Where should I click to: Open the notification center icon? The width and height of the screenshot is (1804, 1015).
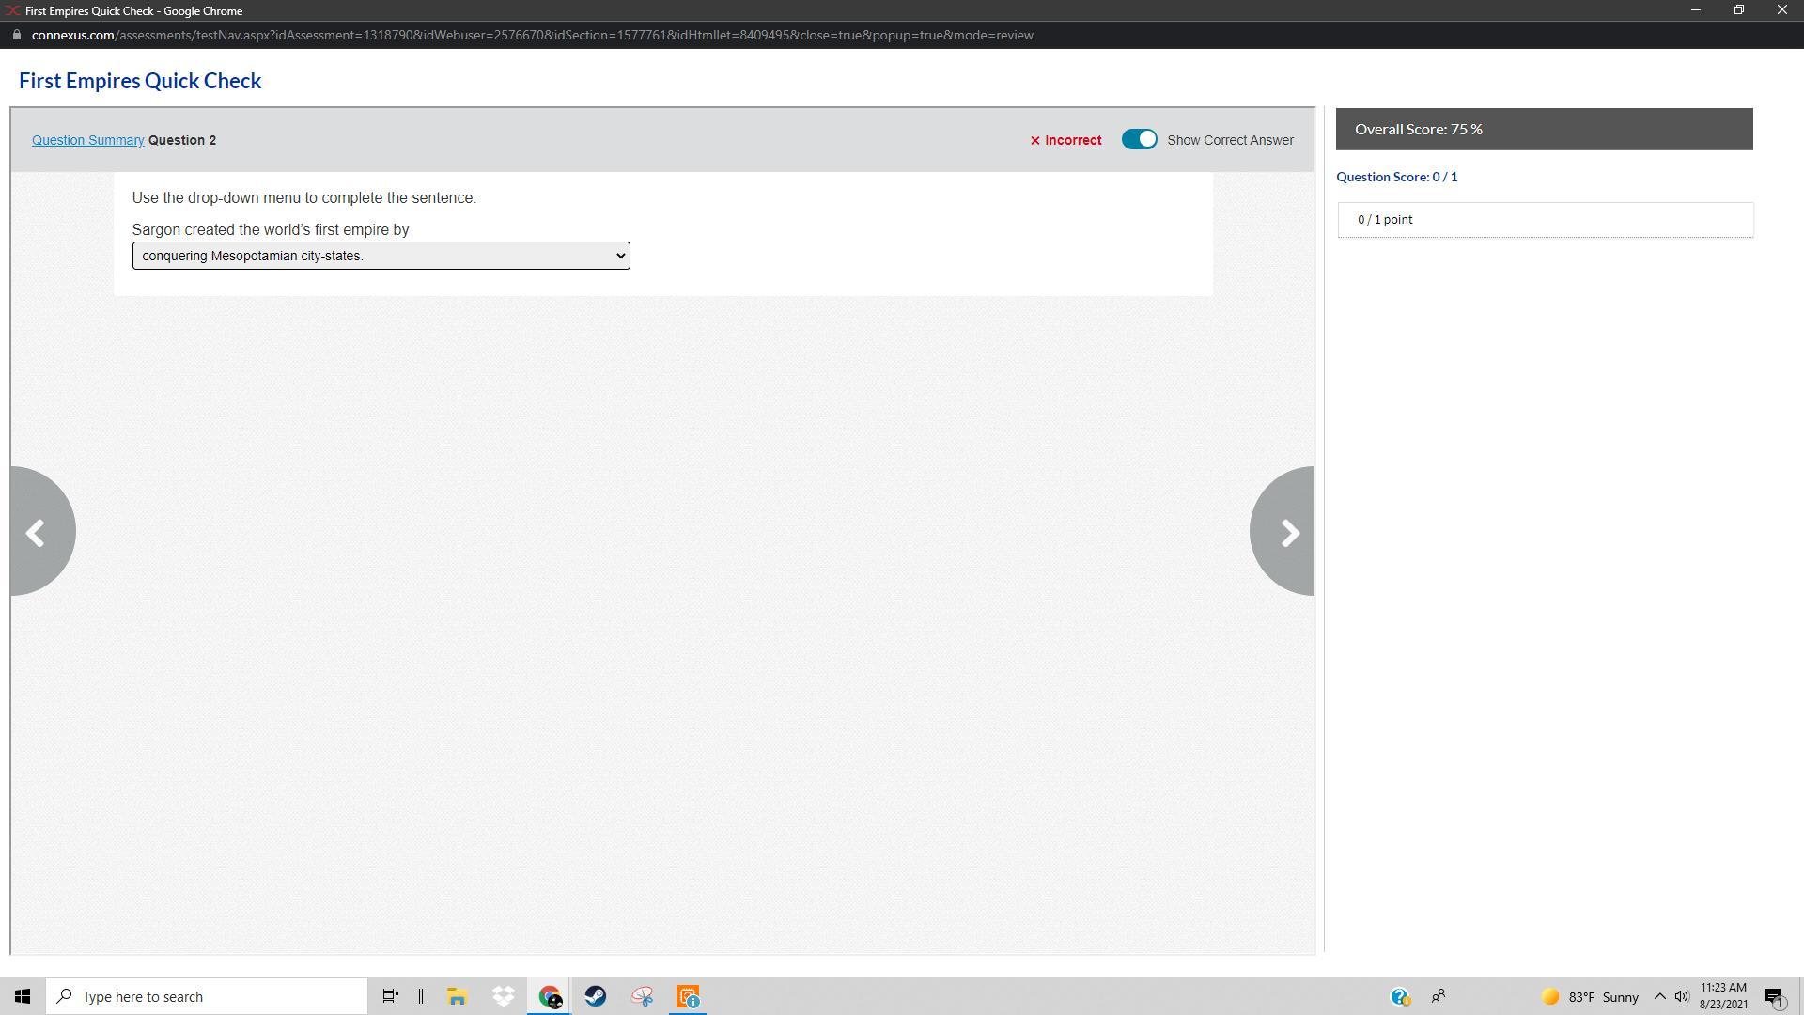1774,996
